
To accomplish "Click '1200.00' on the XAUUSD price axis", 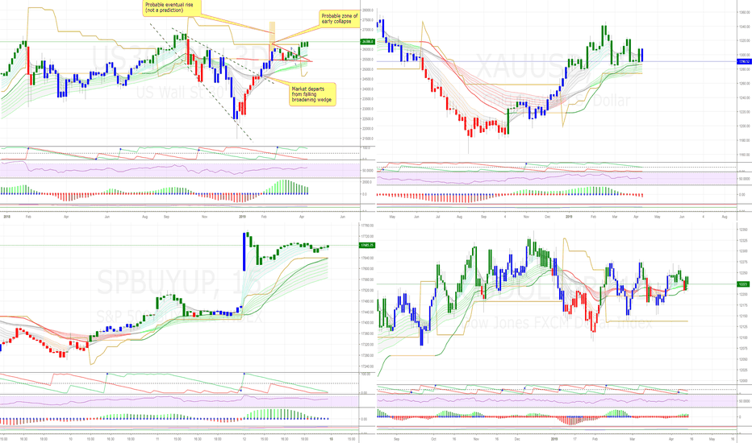I will (745, 126).
